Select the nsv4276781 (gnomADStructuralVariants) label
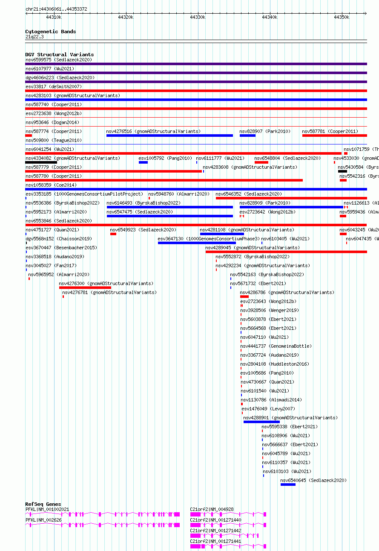Screen dimensions: 379x551 coord(109,292)
